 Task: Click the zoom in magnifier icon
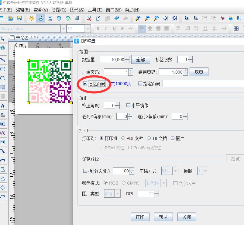(138, 18)
